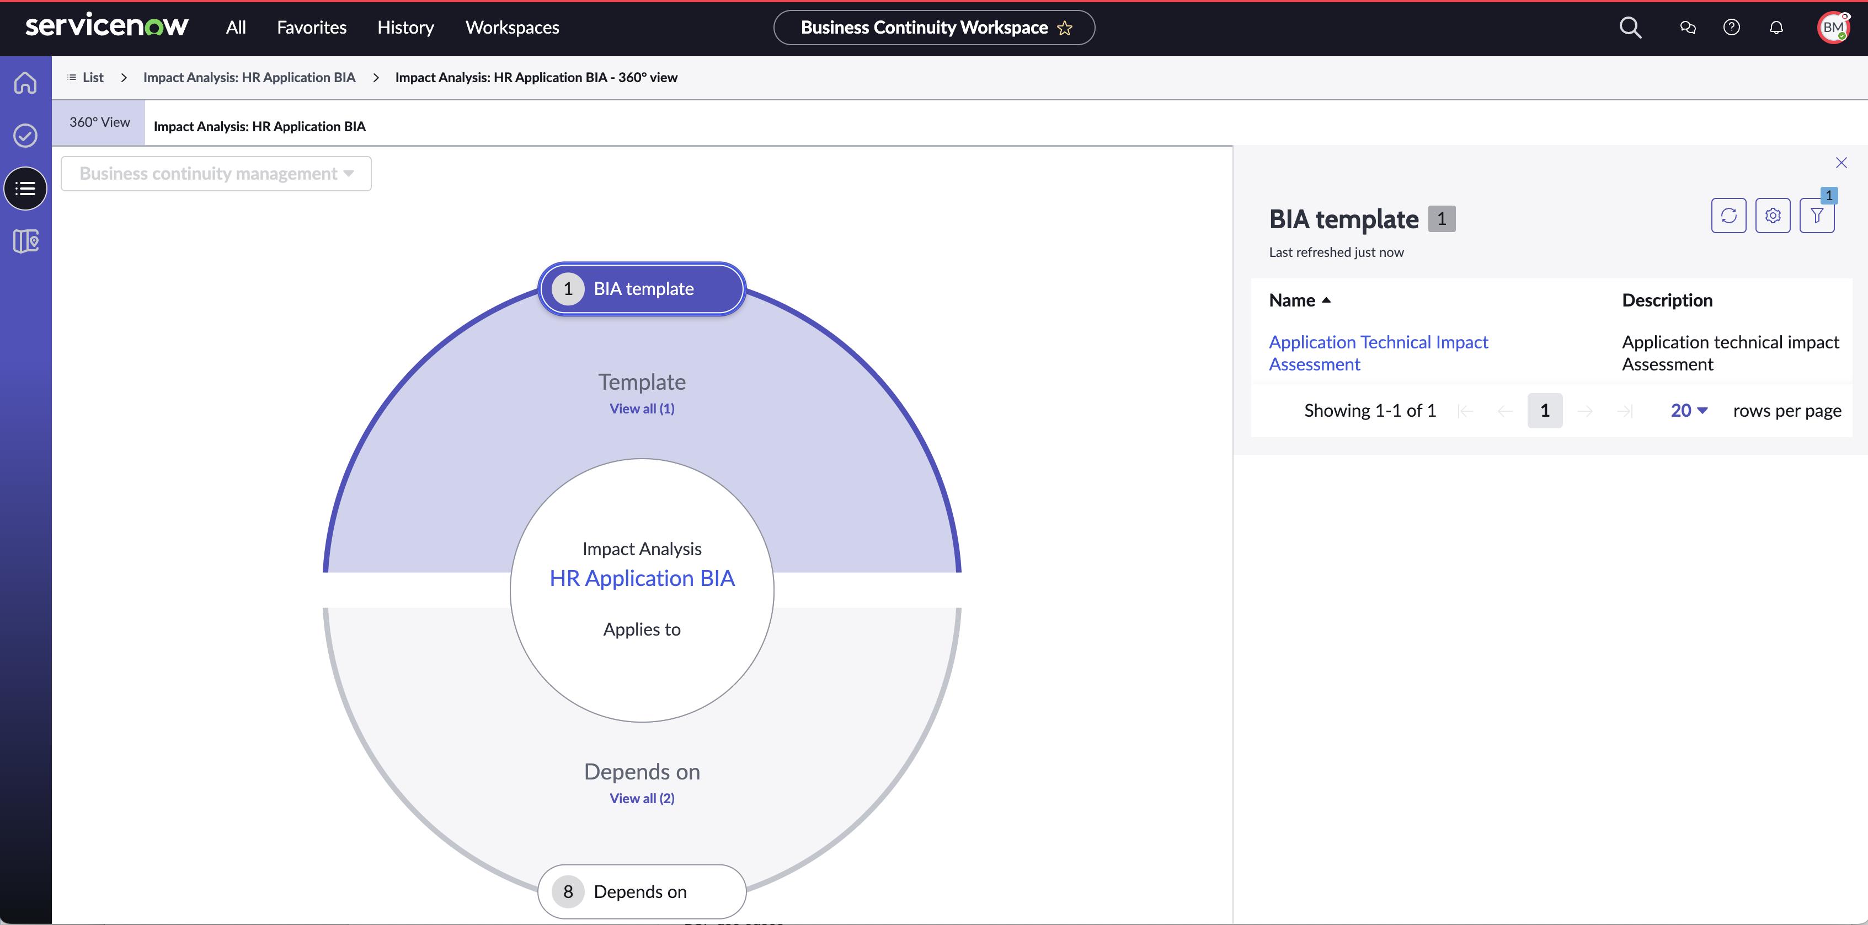Open the Favorites menu
Image resolution: width=1868 pixels, height=925 pixels.
312,28
